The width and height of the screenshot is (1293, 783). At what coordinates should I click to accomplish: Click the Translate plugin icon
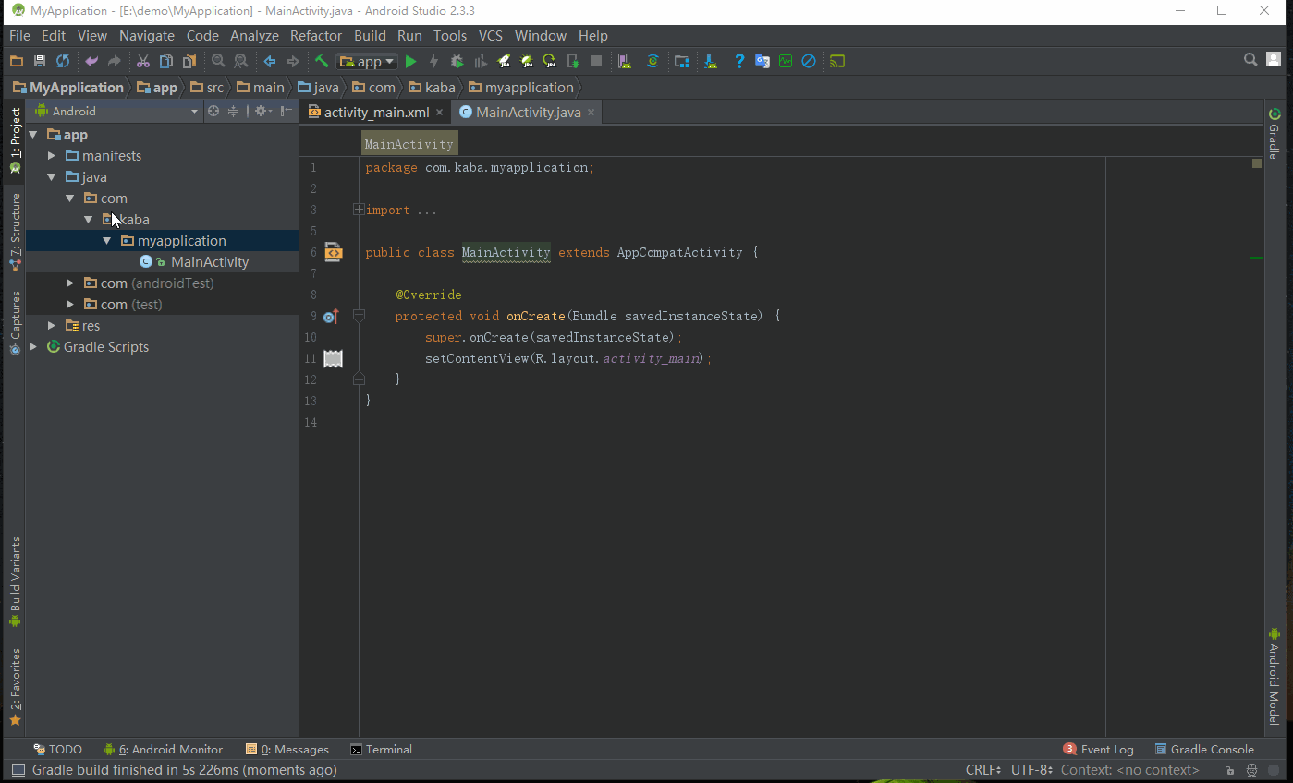762,61
